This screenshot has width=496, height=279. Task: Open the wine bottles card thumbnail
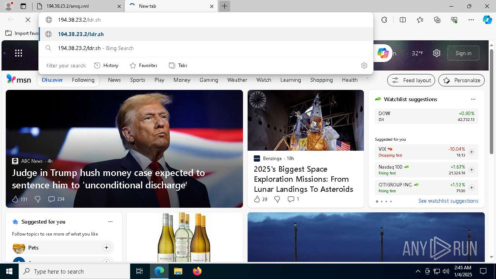[x=184, y=237]
